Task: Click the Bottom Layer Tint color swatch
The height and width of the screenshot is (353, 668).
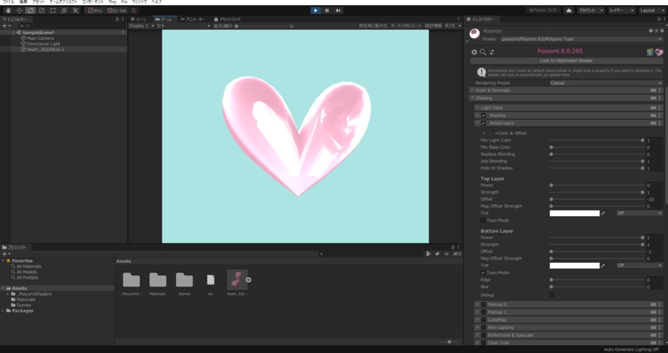Action: pos(574,266)
